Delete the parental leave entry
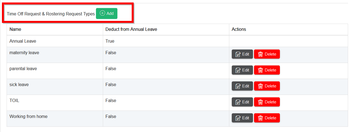350x132 pixels. (267, 70)
